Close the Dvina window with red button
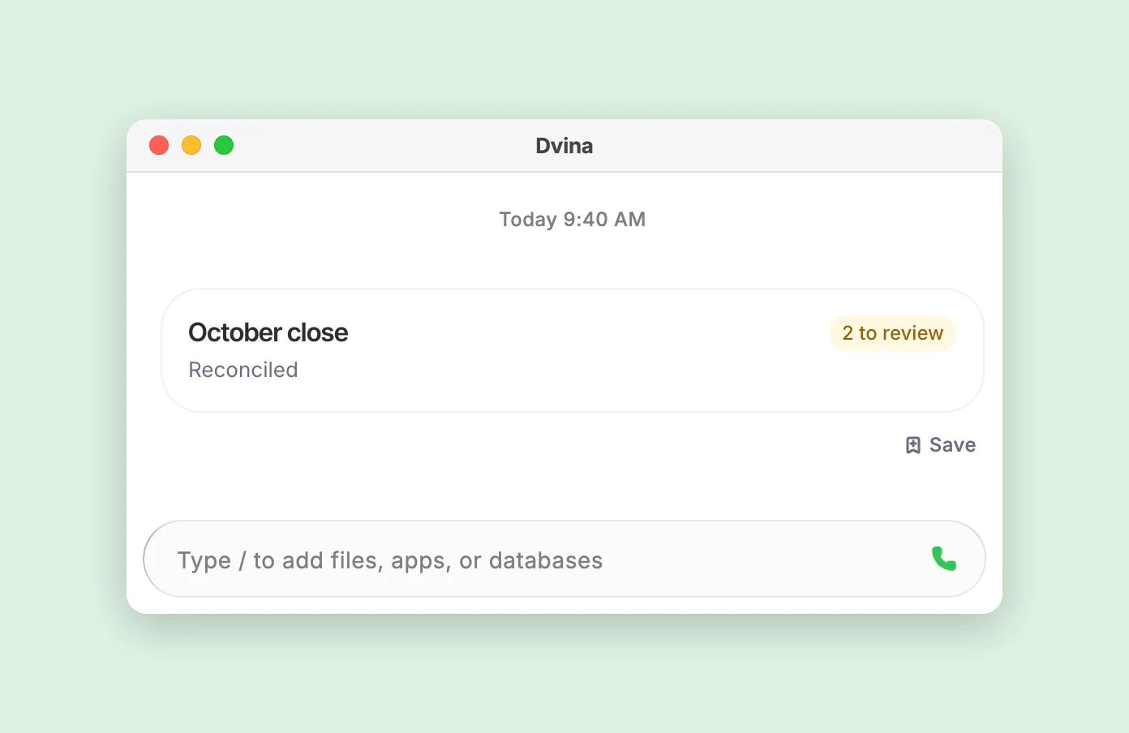 159,145
